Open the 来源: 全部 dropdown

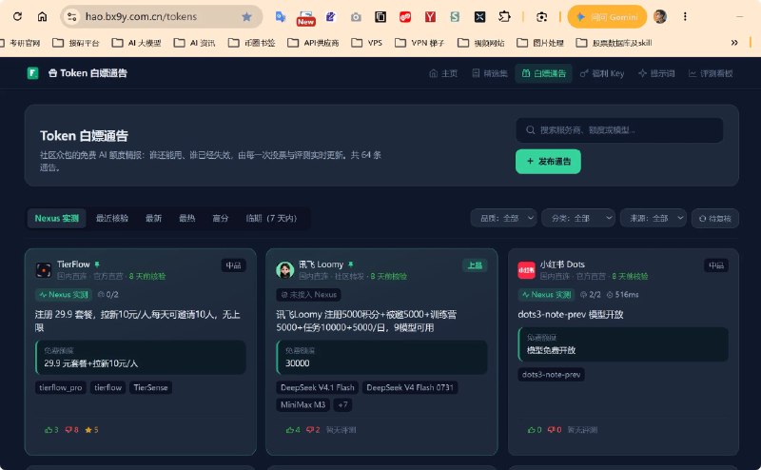pos(654,218)
